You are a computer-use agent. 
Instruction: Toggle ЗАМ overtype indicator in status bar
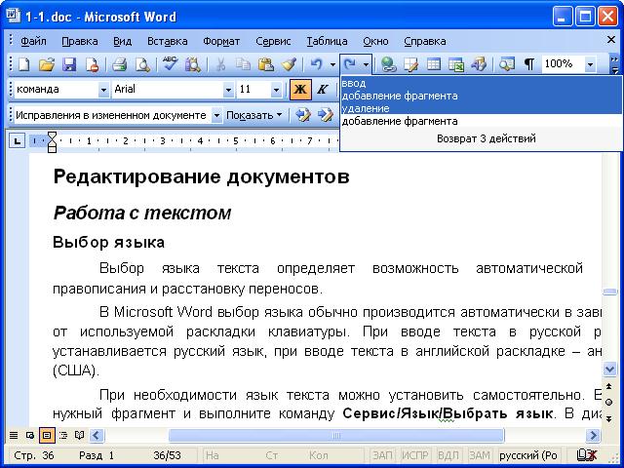(x=480, y=455)
